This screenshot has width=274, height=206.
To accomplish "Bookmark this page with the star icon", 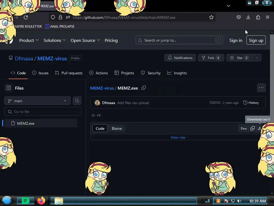I will pyautogui.click(x=211, y=17).
